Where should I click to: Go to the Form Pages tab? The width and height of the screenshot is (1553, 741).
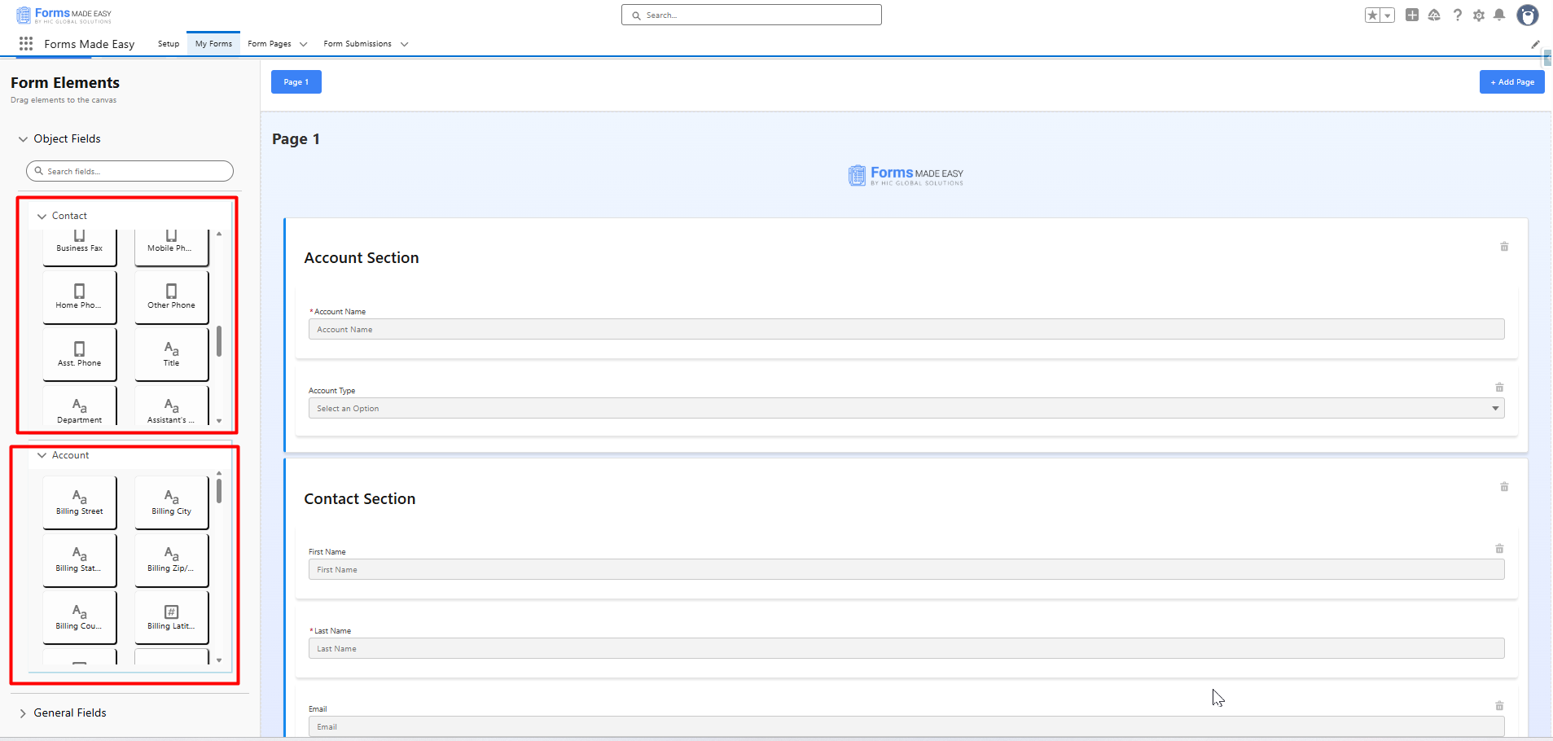tap(270, 44)
